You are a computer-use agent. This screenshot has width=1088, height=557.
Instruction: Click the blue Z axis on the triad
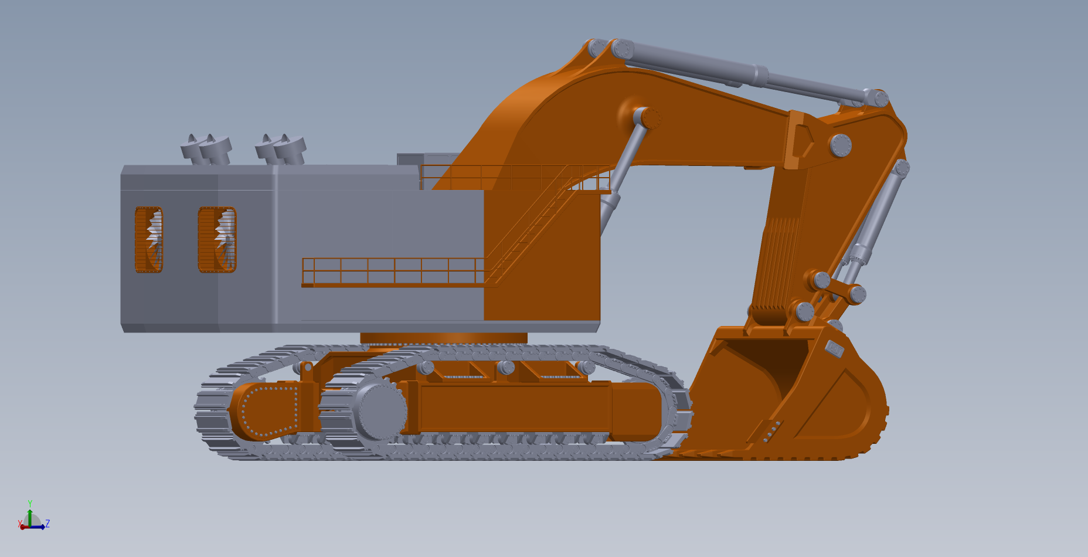[x=39, y=527]
